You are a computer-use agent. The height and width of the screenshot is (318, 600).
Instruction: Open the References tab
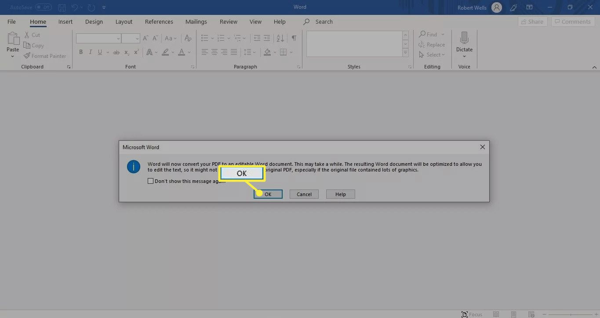pyautogui.click(x=159, y=21)
